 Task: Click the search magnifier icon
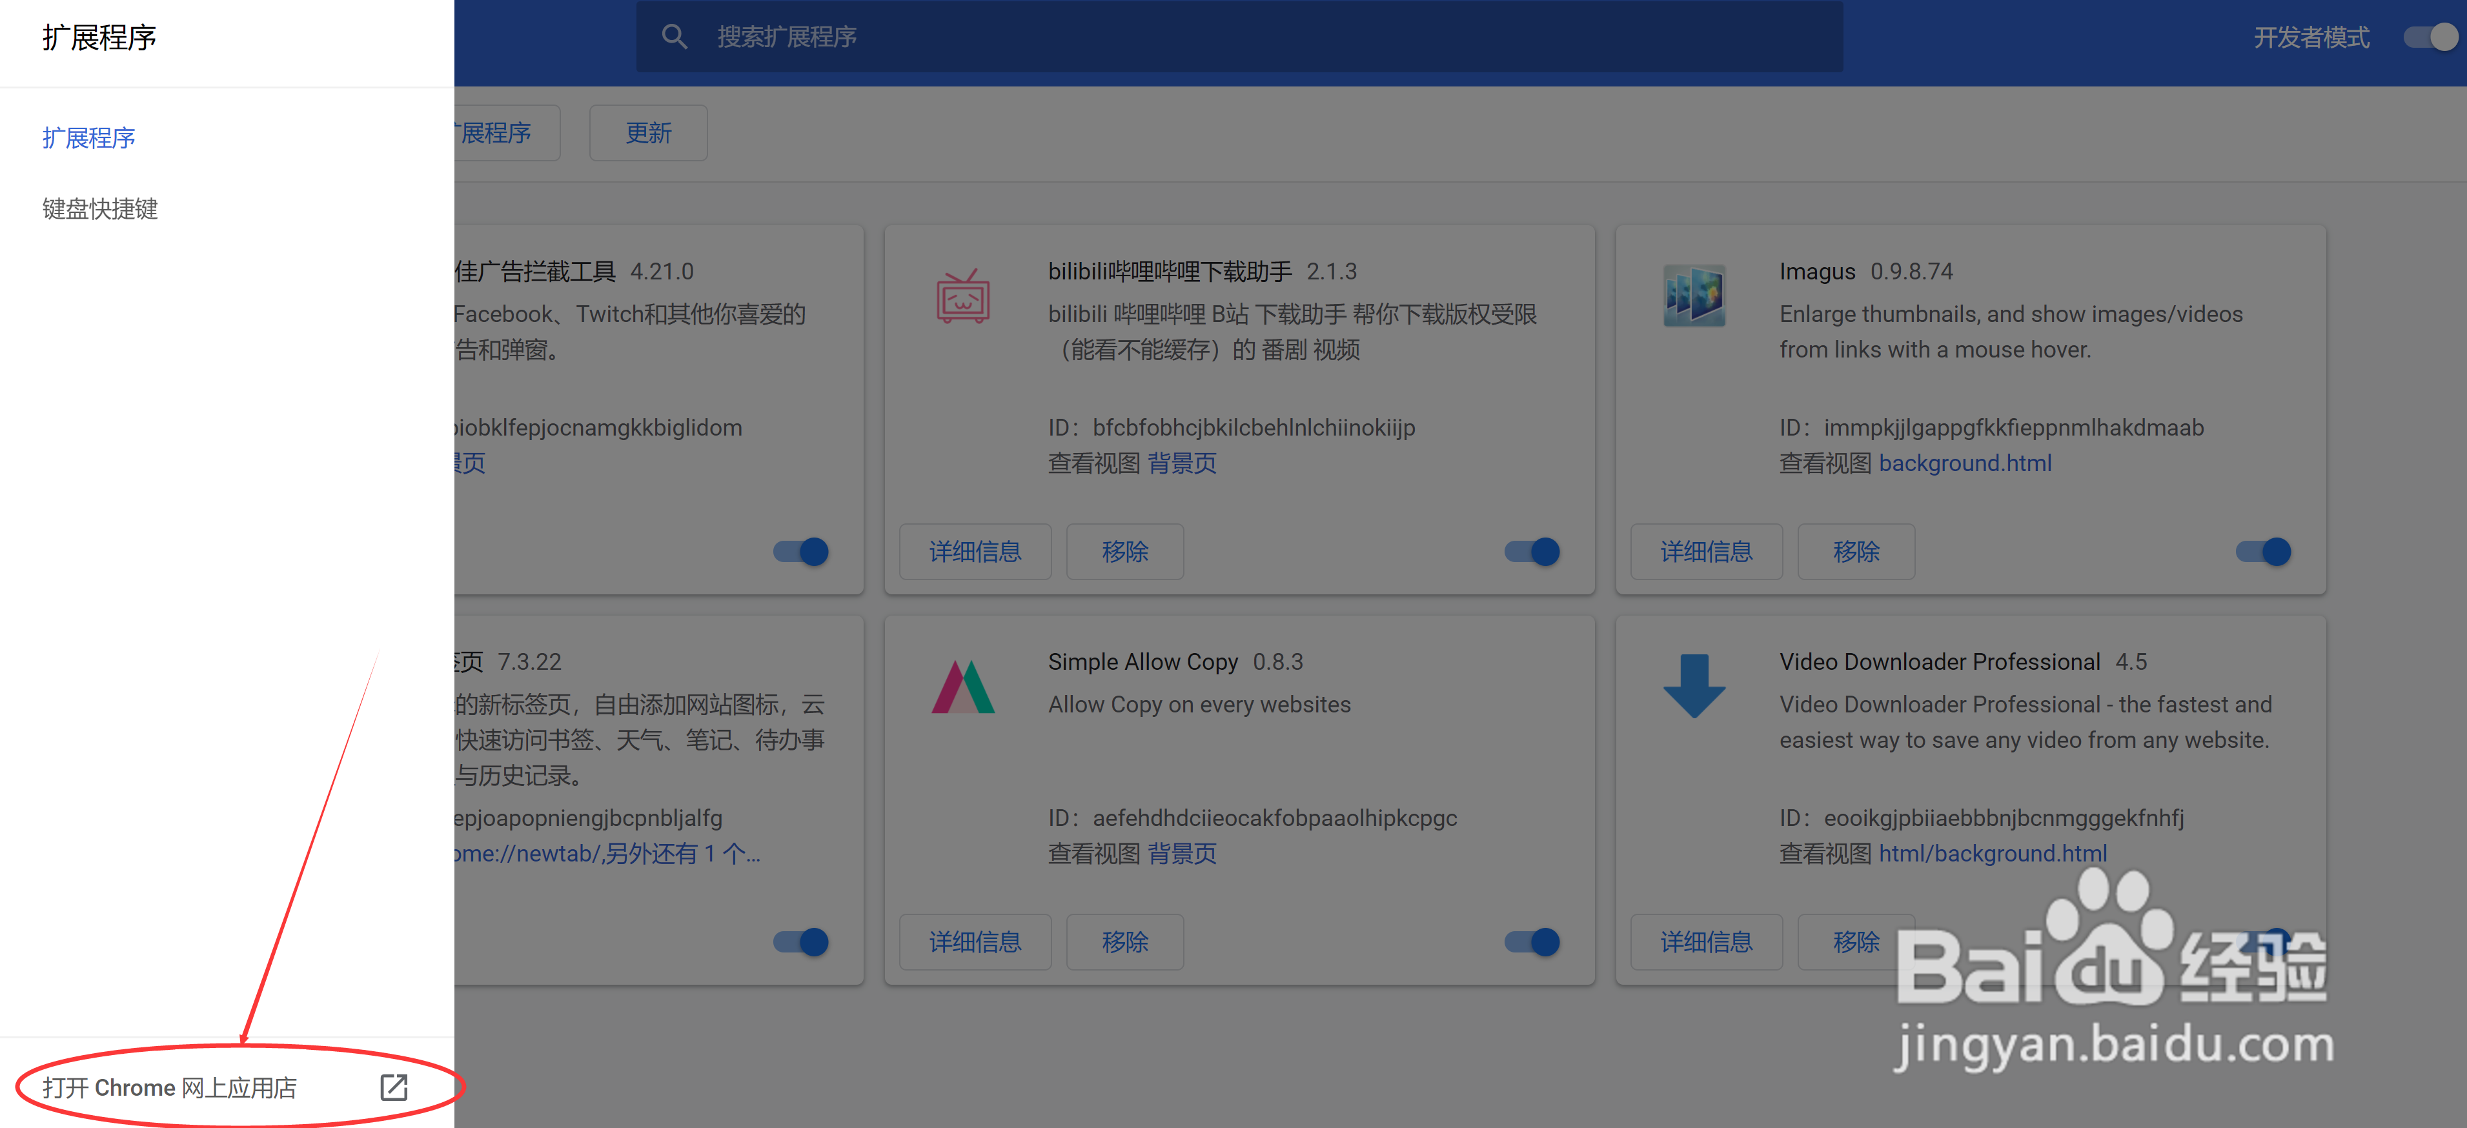[675, 37]
